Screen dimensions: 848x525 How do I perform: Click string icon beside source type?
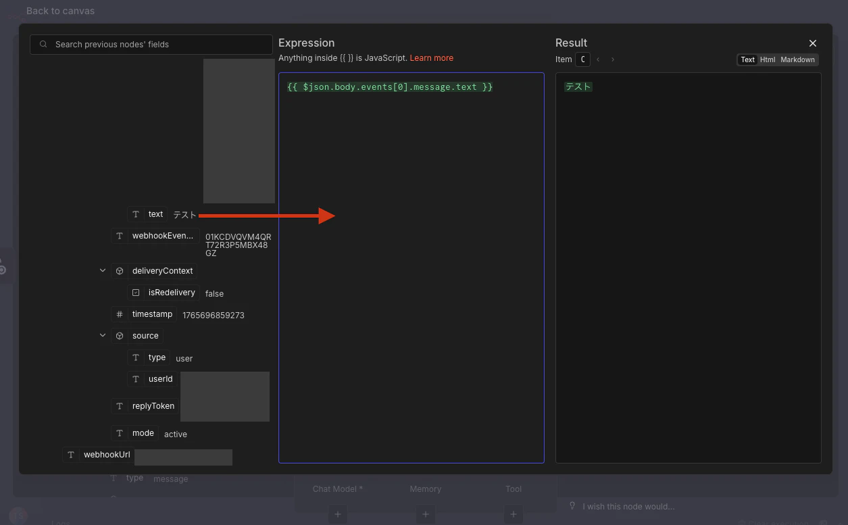(x=136, y=357)
